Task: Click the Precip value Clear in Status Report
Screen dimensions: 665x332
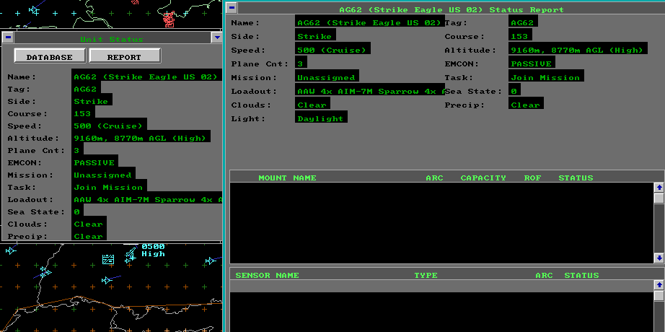Action: [526, 105]
